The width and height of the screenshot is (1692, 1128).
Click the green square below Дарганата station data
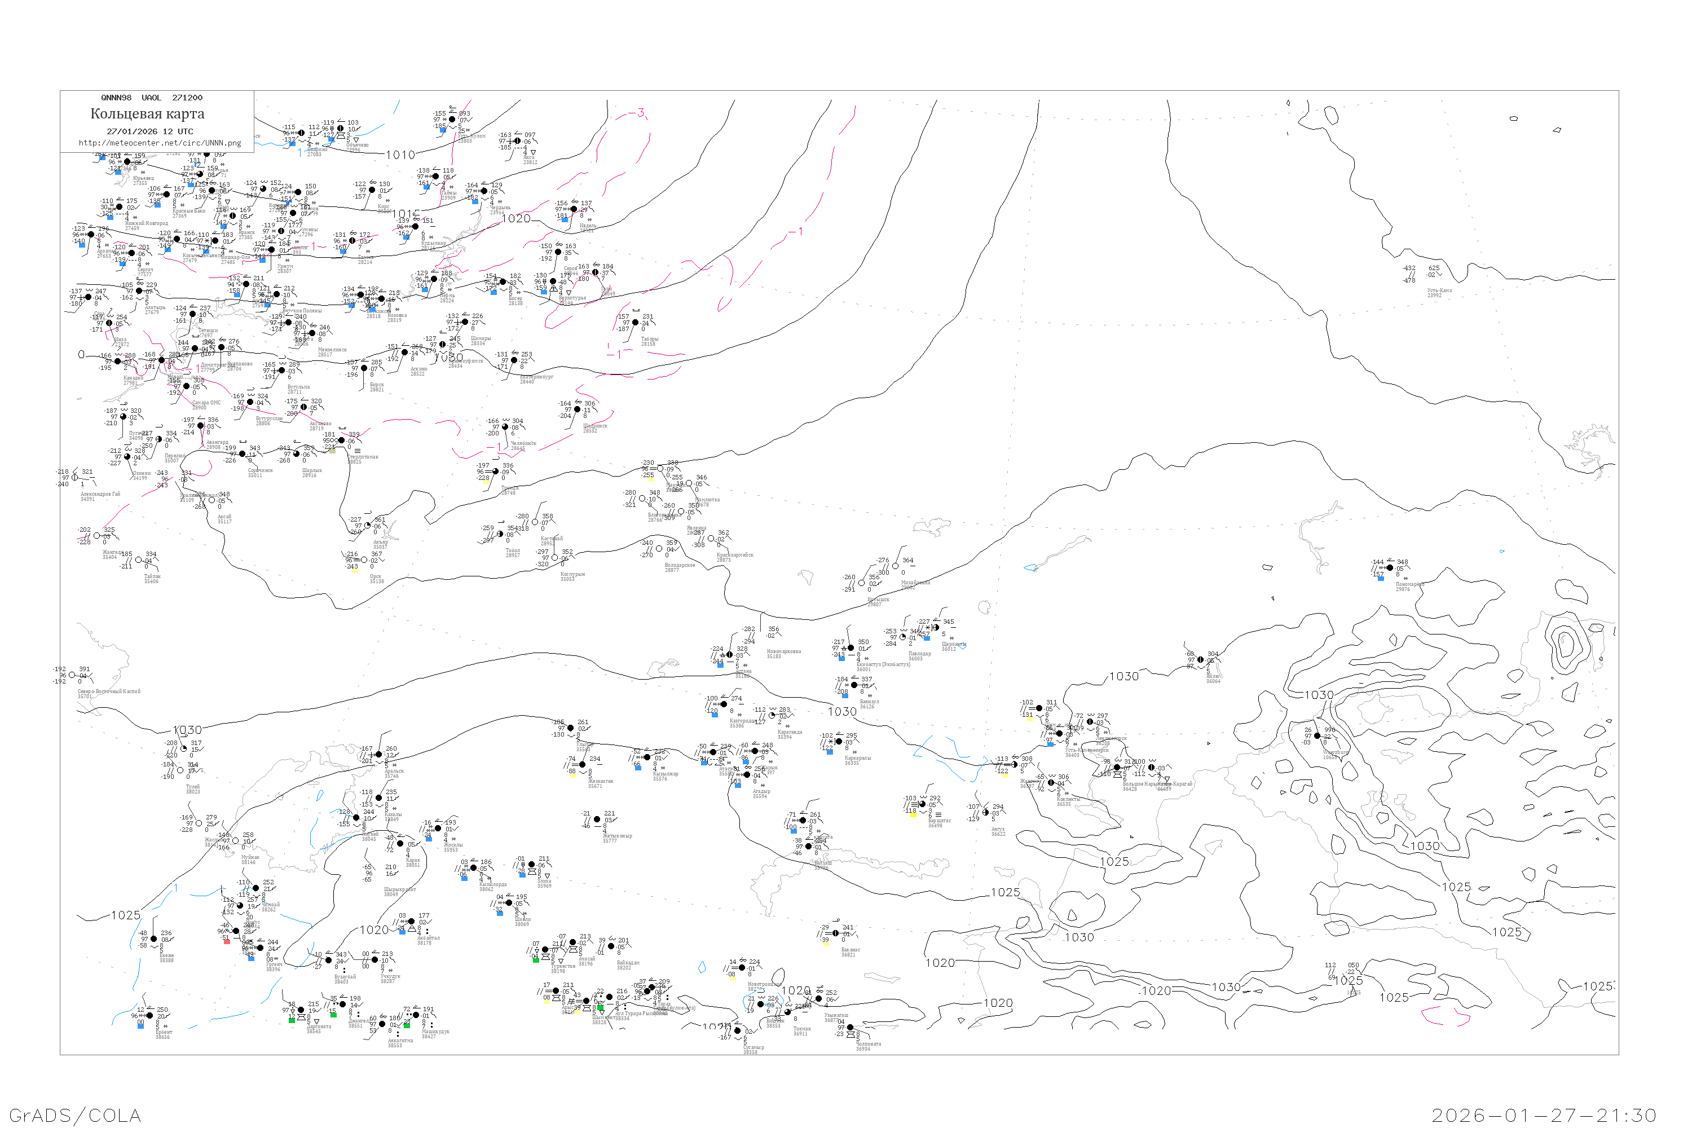(x=292, y=1020)
